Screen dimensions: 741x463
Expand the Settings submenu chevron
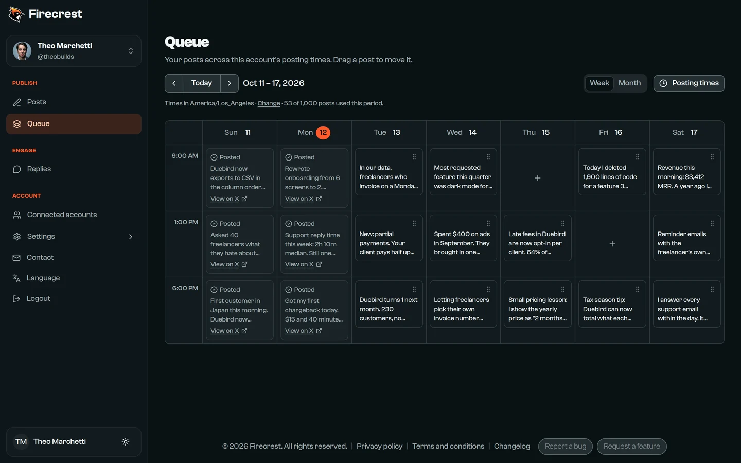[x=131, y=237]
